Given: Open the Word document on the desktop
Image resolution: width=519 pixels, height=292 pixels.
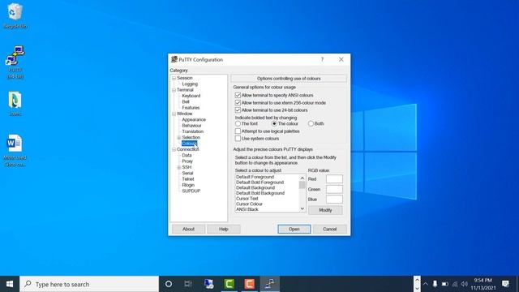Looking at the screenshot, I should pos(15,150).
